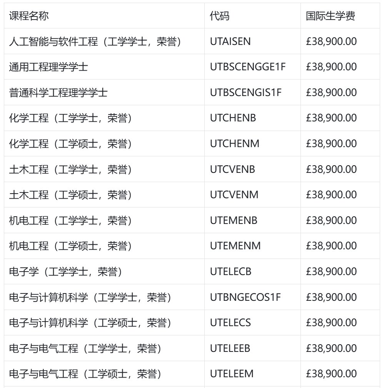Click the UTBSCENGIS1F code cell

[x=246, y=93]
